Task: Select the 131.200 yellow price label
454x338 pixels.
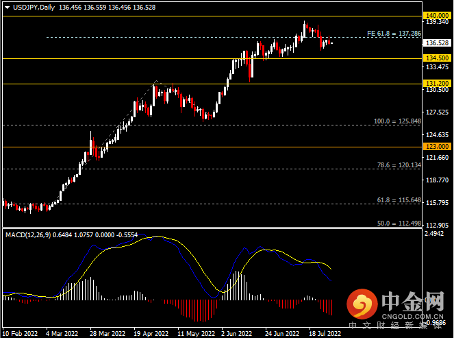Action: pyautogui.click(x=437, y=84)
